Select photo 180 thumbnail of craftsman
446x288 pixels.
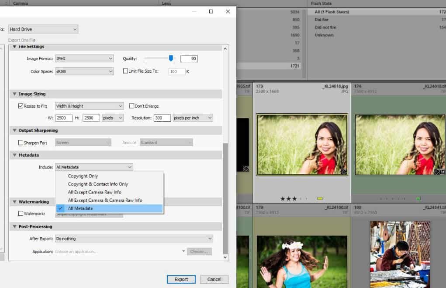point(400,255)
